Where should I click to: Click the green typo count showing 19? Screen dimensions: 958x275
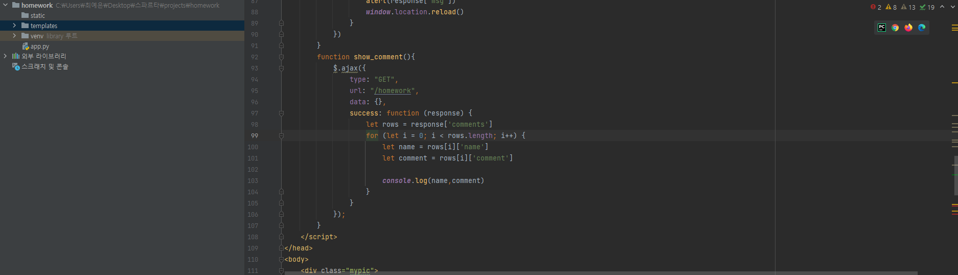(x=927, y=7)
